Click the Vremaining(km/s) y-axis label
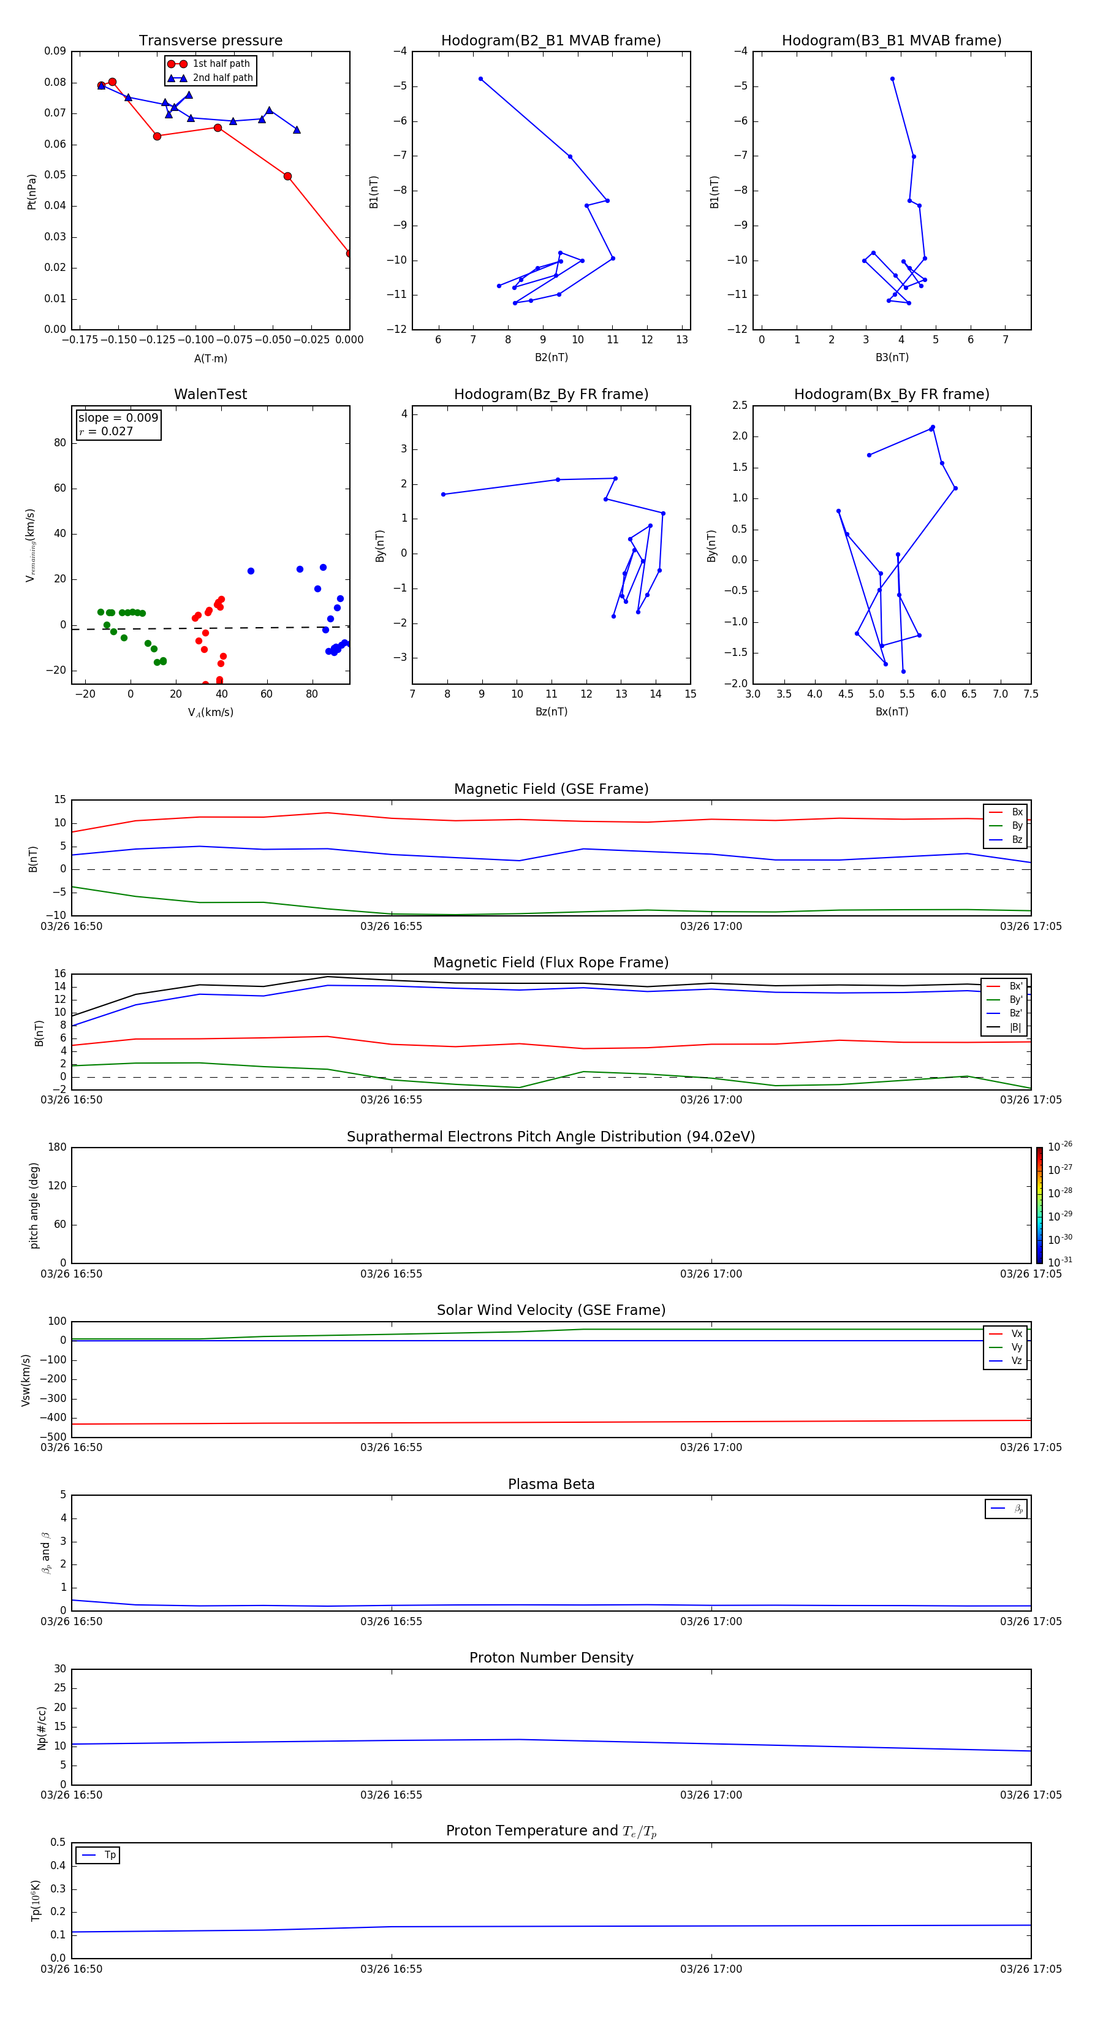The width and height of the screenshot is (1103, 2023). coord(30,545)
